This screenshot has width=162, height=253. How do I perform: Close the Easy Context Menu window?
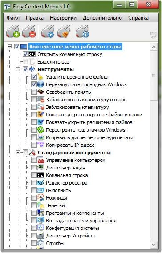[148, 5]
